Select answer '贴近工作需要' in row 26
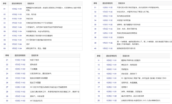Image resolution: width=172 pixels, height=104 pixels. pyautogui.click(x=35, y=83)
